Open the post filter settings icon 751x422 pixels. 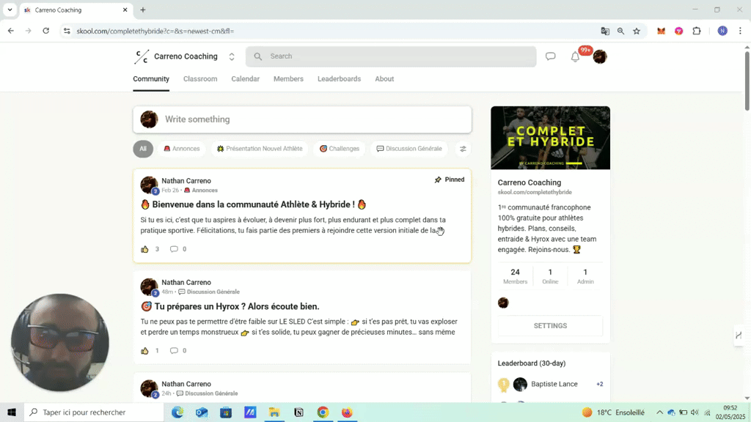[464, 149]
